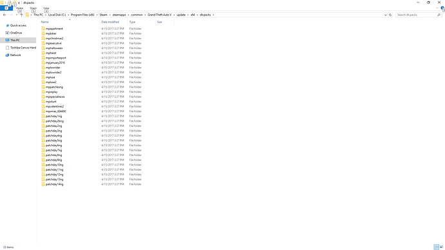Switch to details view button
This screenshot has width=445, height=250.
[x=436, y=247]
